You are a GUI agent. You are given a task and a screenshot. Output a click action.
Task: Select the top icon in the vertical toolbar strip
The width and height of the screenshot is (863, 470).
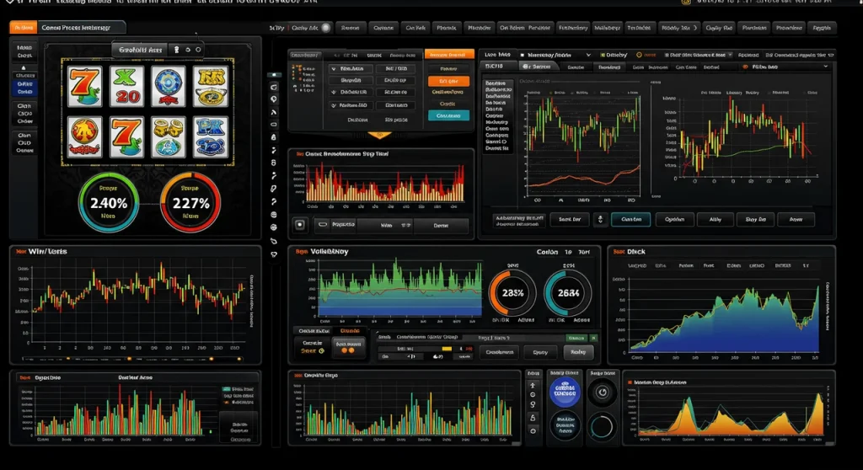pyautogui.click(x=273, y=86)
